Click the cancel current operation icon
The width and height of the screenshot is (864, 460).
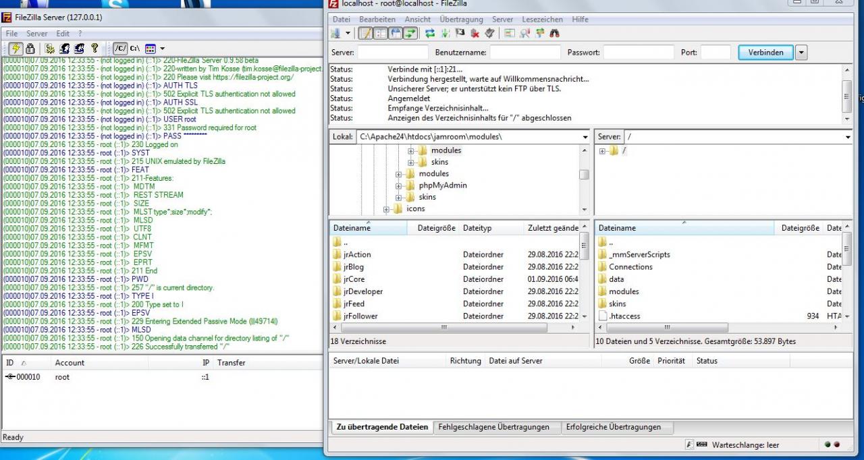[x=460, y=33]
